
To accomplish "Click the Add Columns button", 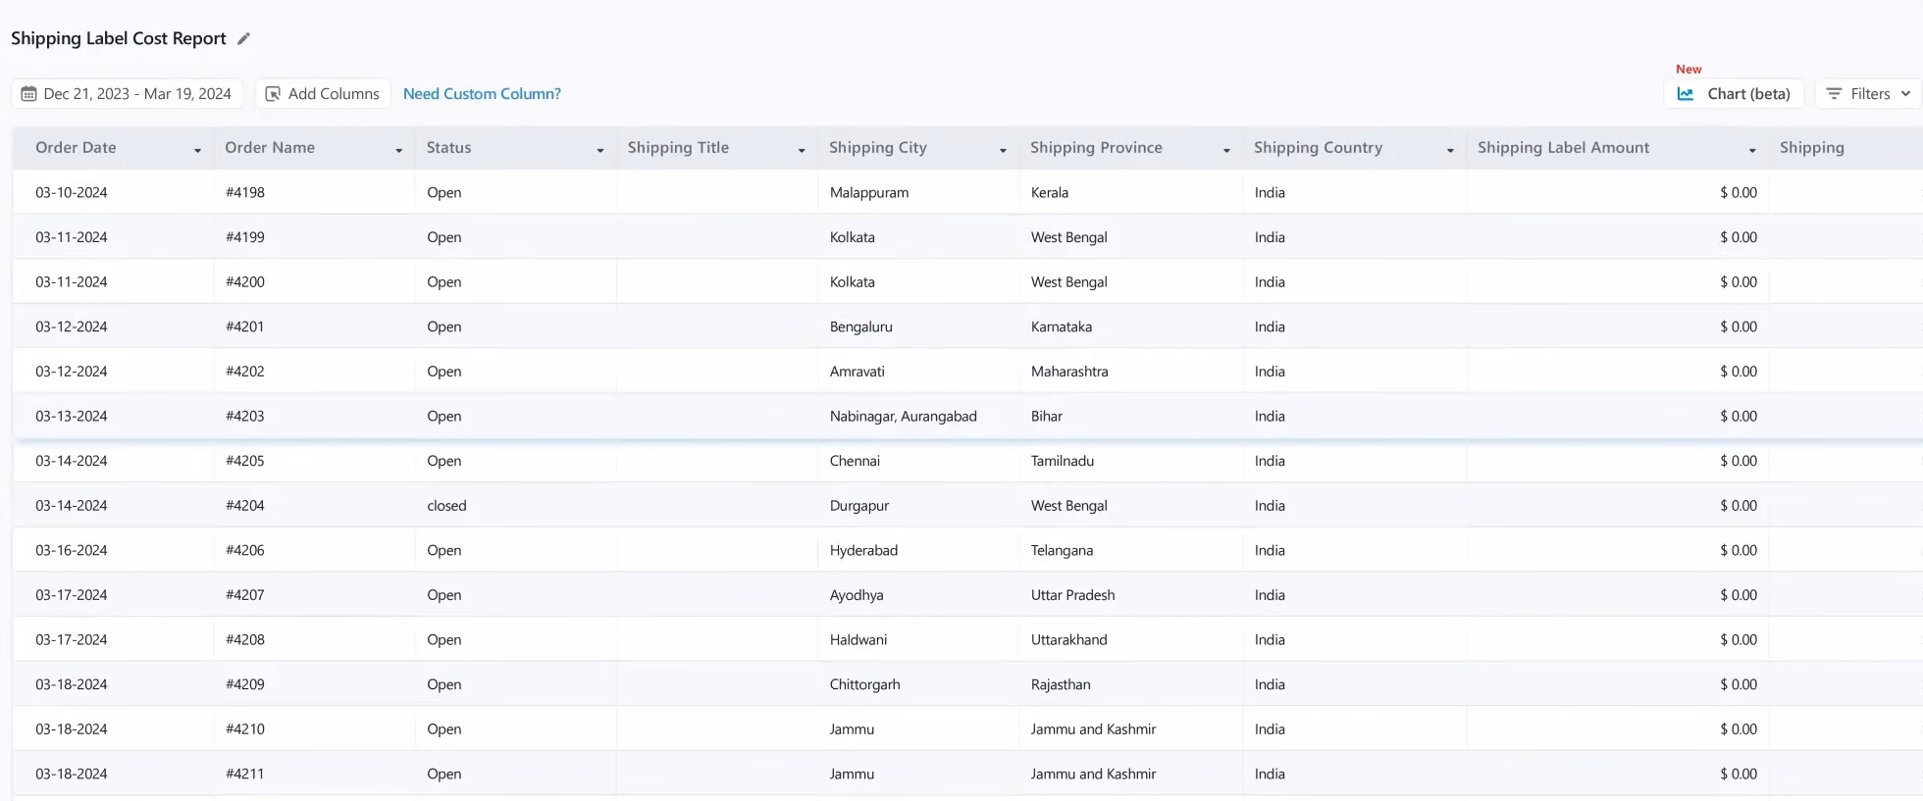I will (x=323, y=94).
